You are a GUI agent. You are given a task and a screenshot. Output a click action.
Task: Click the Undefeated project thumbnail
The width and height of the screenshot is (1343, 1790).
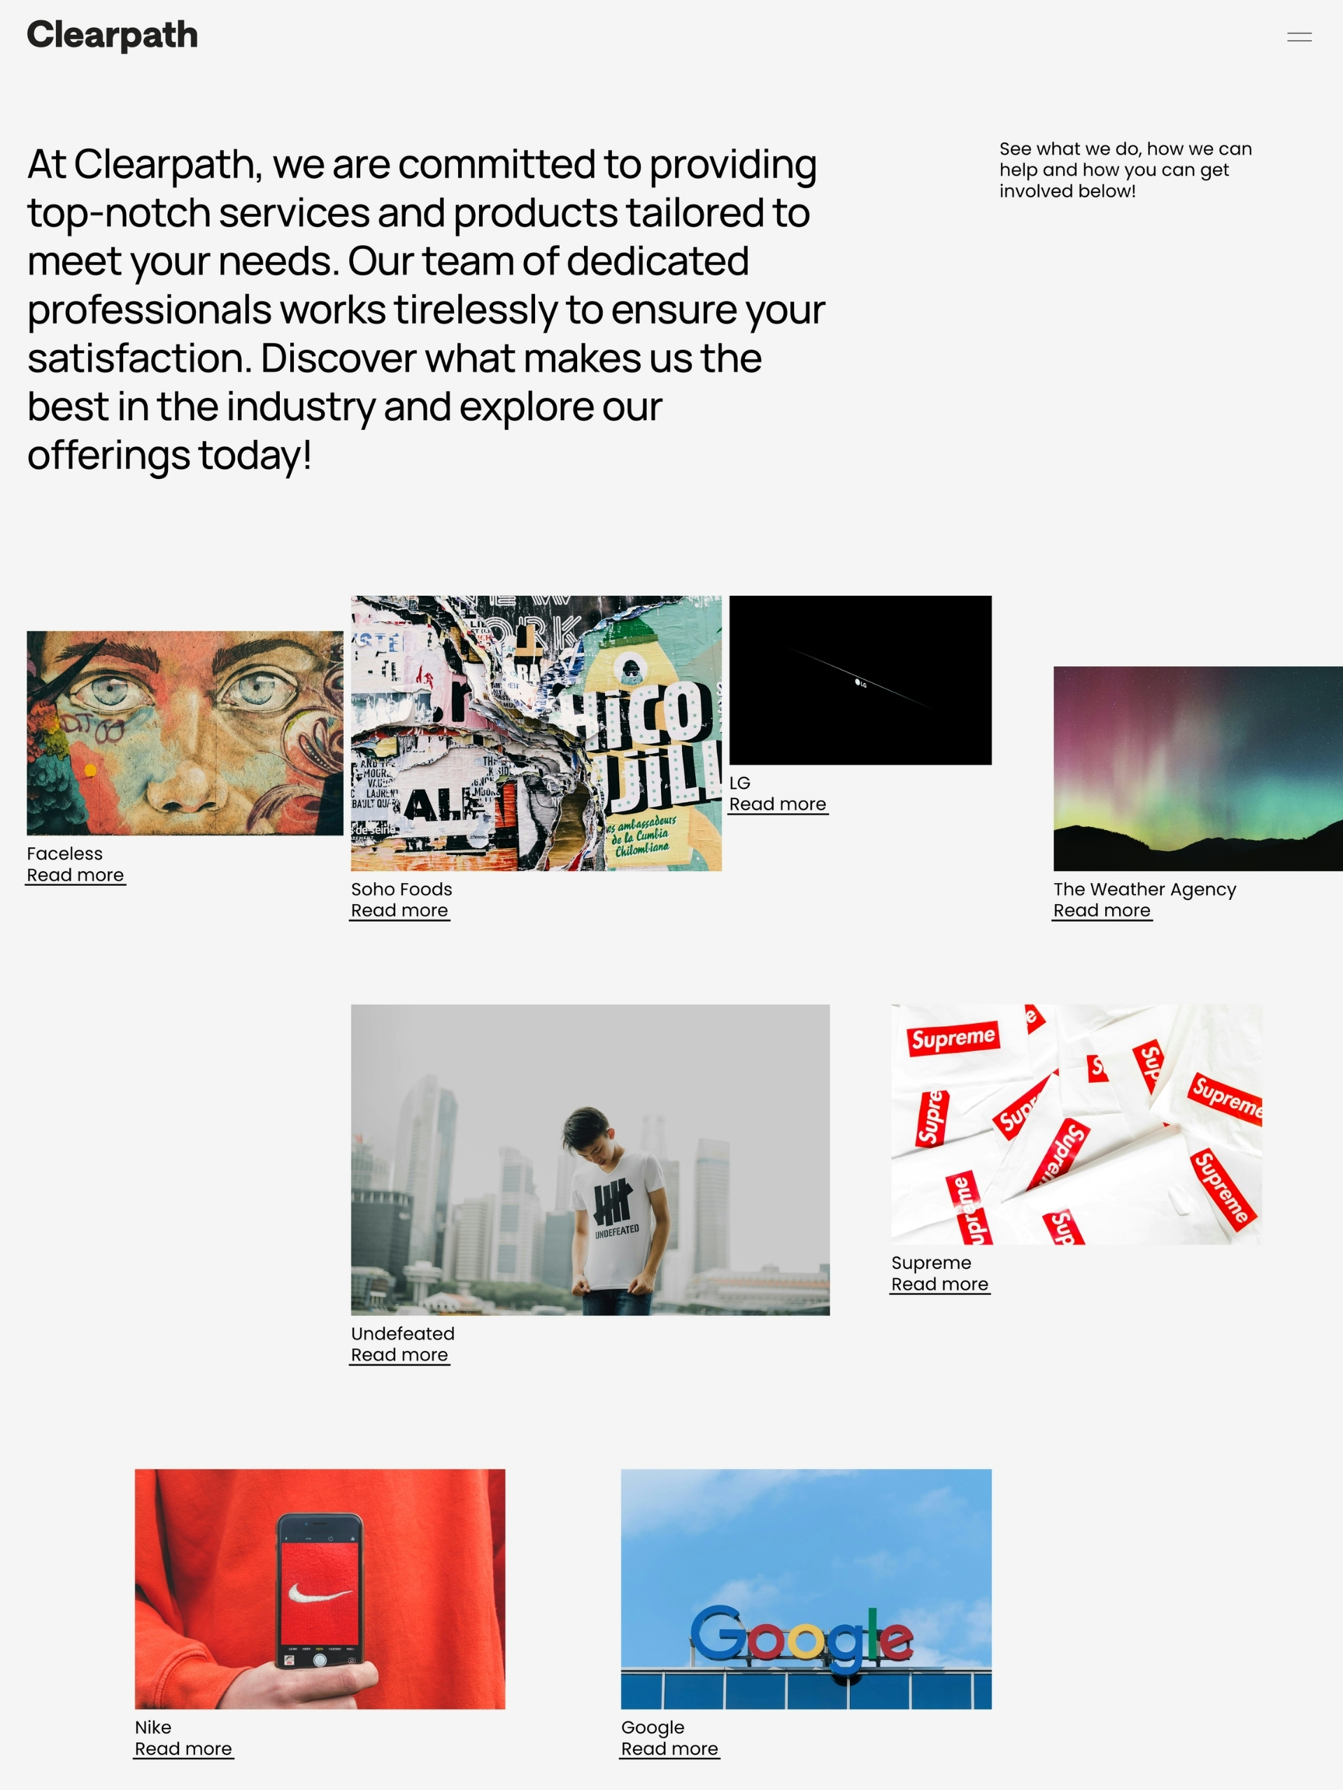tap(591, 1160)
